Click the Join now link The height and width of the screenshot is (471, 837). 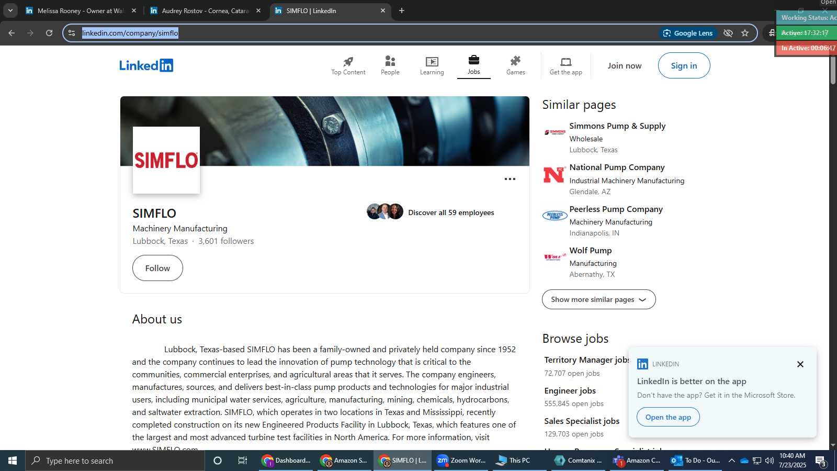(624, 65)
